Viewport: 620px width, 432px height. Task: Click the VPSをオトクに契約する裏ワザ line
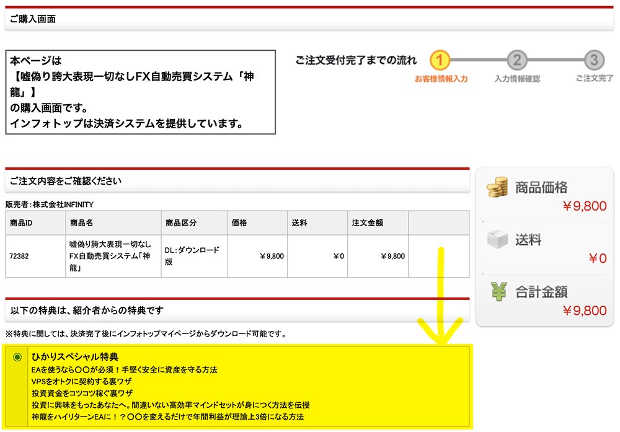[x=81, y=381]
